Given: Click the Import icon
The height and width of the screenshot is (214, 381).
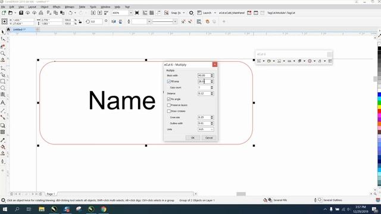Looking at the screenshot, I should (x=93, y=13).
